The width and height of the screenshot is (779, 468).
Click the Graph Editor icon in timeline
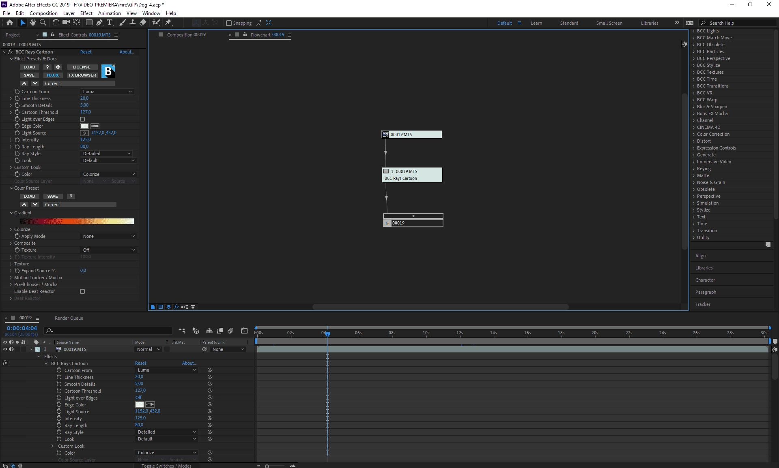coord(244,331)
